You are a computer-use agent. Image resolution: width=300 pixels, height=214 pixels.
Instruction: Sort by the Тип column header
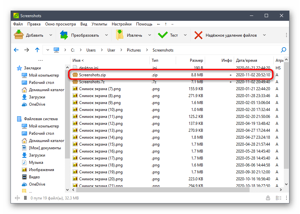[x=155, y=60]
